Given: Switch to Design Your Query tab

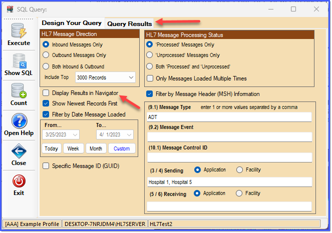Looking at the screenshot, I should 72,23.
